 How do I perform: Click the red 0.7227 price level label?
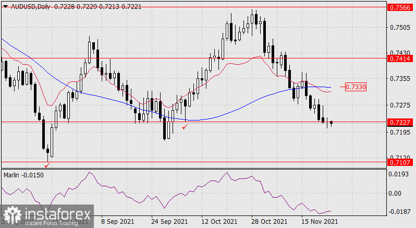[401, 123]
